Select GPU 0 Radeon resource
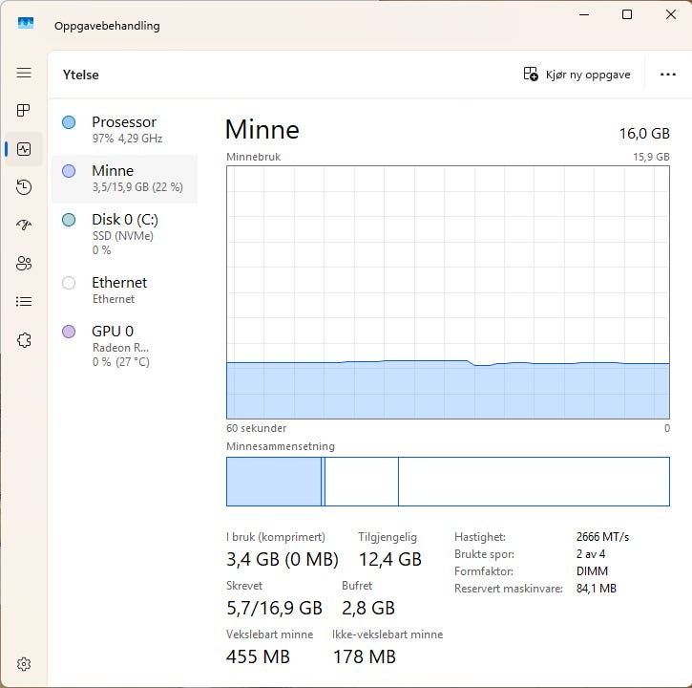Viewport: 692px width, 688px height. coord(124,346)
